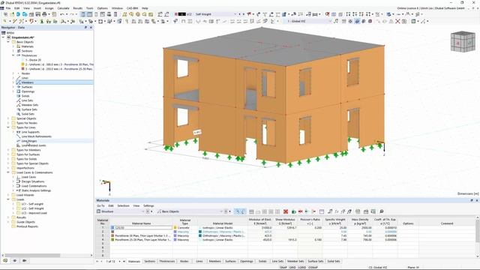Select Line Supports in the navigator tree
This screenshot has height=270, width=480.
pyautogui.click(x=30, y=132)
